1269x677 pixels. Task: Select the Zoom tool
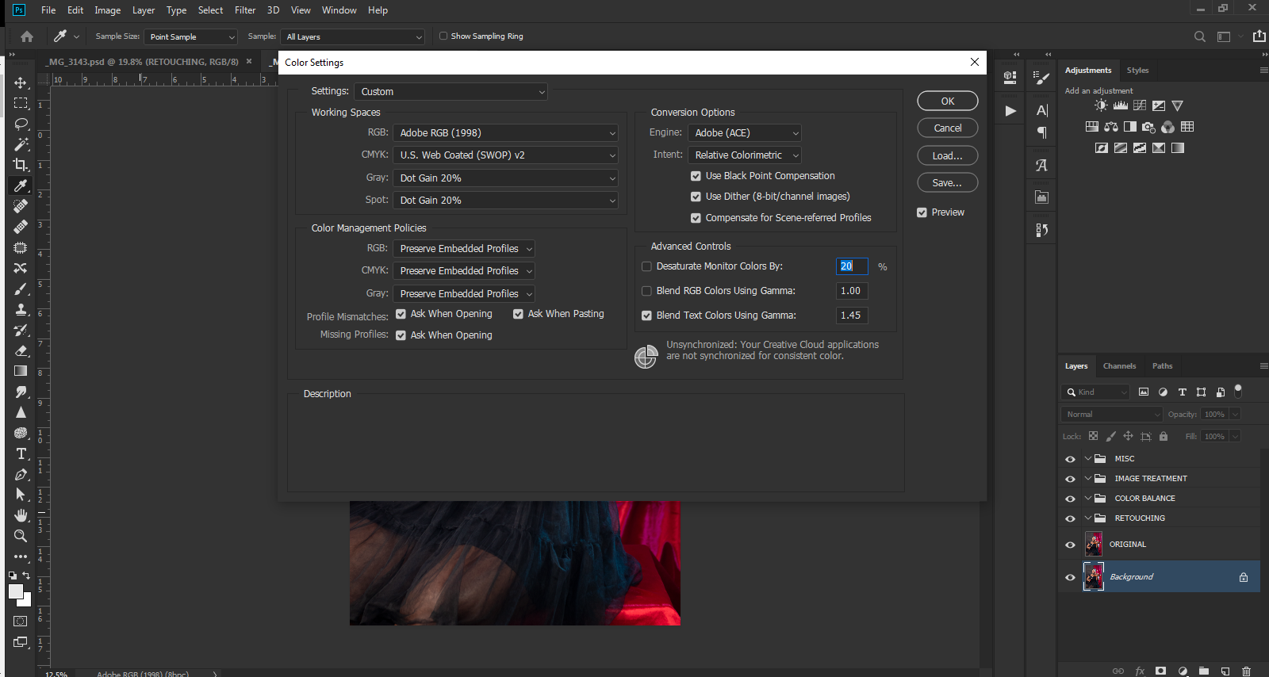(x=21, y=536)
